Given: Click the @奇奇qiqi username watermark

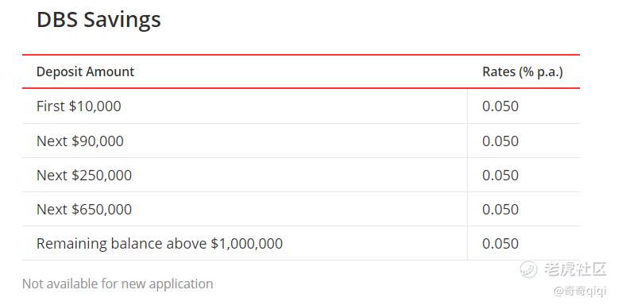Looking at the screenshot, I should pyautogui.click(x=580, y=291).
